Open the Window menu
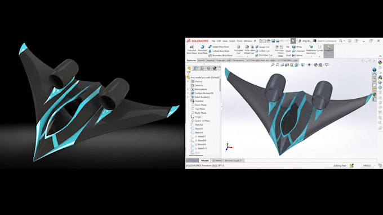This screenshot has width=383, height=215. (248, 41)
